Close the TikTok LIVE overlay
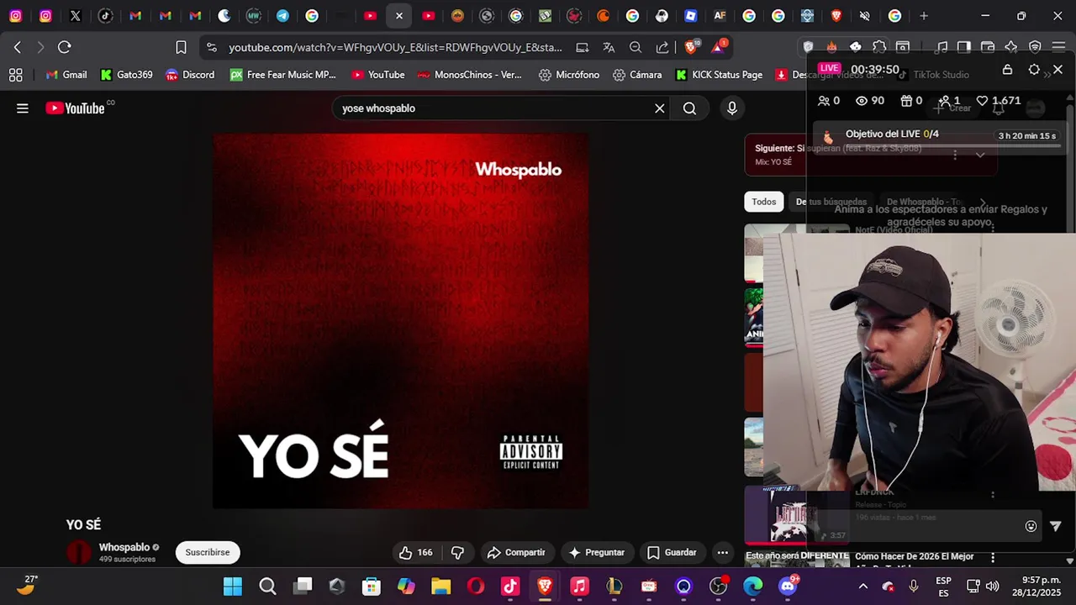This screenshot has height=605, width=1076. point(1058,70)
